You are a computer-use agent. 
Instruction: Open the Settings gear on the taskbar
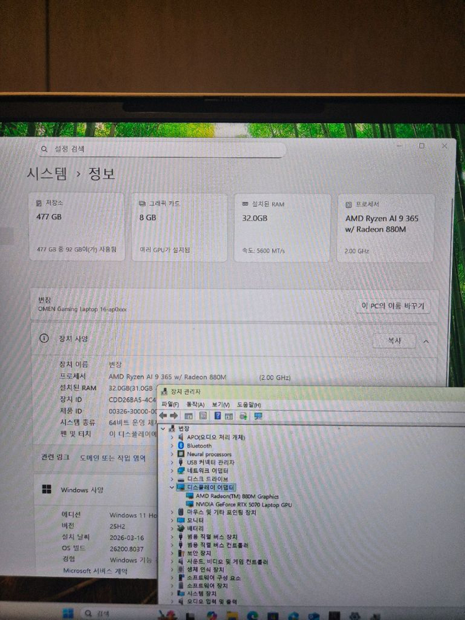[355, 616]
